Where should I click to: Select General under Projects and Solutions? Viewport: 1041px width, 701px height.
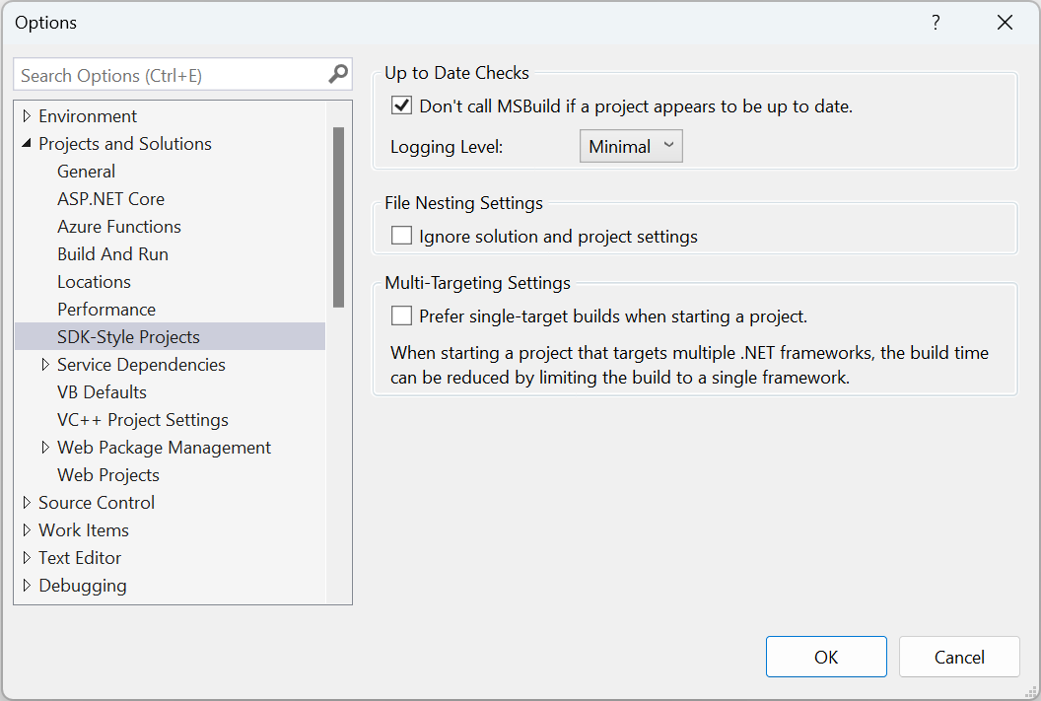[x=87, y=172]
